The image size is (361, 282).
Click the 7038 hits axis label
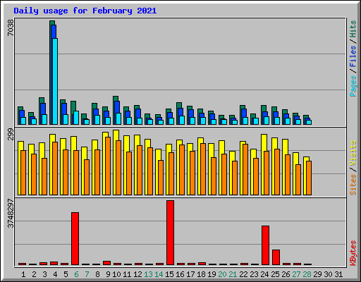(x=11, y=27)
